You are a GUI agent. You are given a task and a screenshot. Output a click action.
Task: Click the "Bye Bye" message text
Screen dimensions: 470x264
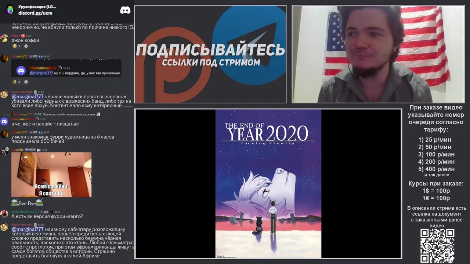pos(27,203)
